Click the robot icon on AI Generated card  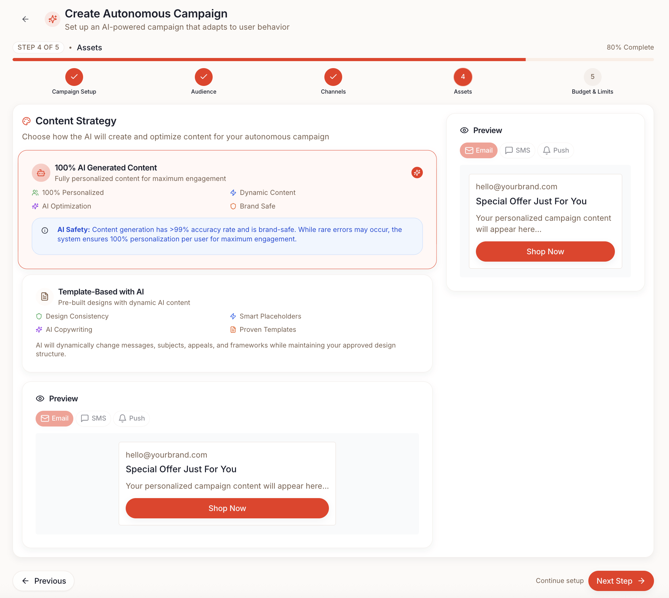41,173
